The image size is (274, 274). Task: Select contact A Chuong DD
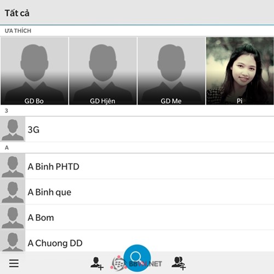pos(137,241)
